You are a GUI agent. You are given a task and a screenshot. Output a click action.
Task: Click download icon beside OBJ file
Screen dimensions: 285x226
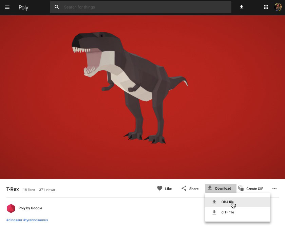click(214, 202)
